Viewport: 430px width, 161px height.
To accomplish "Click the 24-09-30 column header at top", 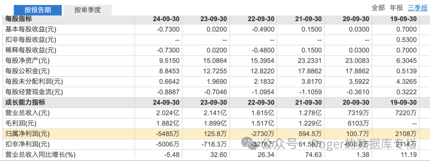I will click(x=166, y=19).
